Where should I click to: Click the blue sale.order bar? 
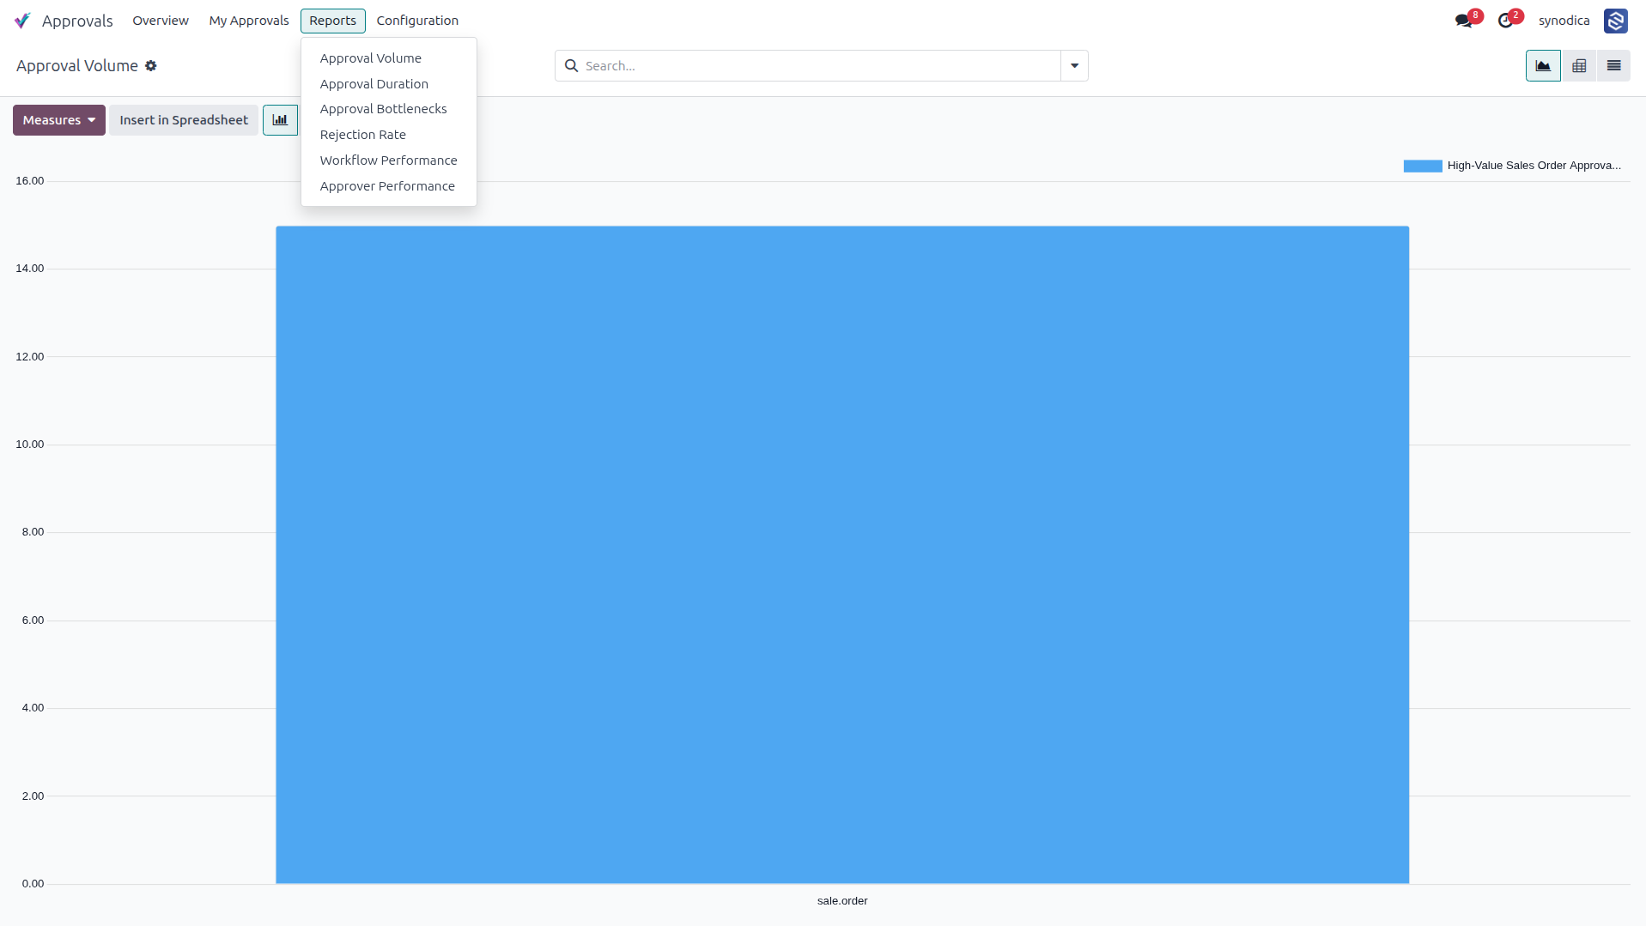842,554
